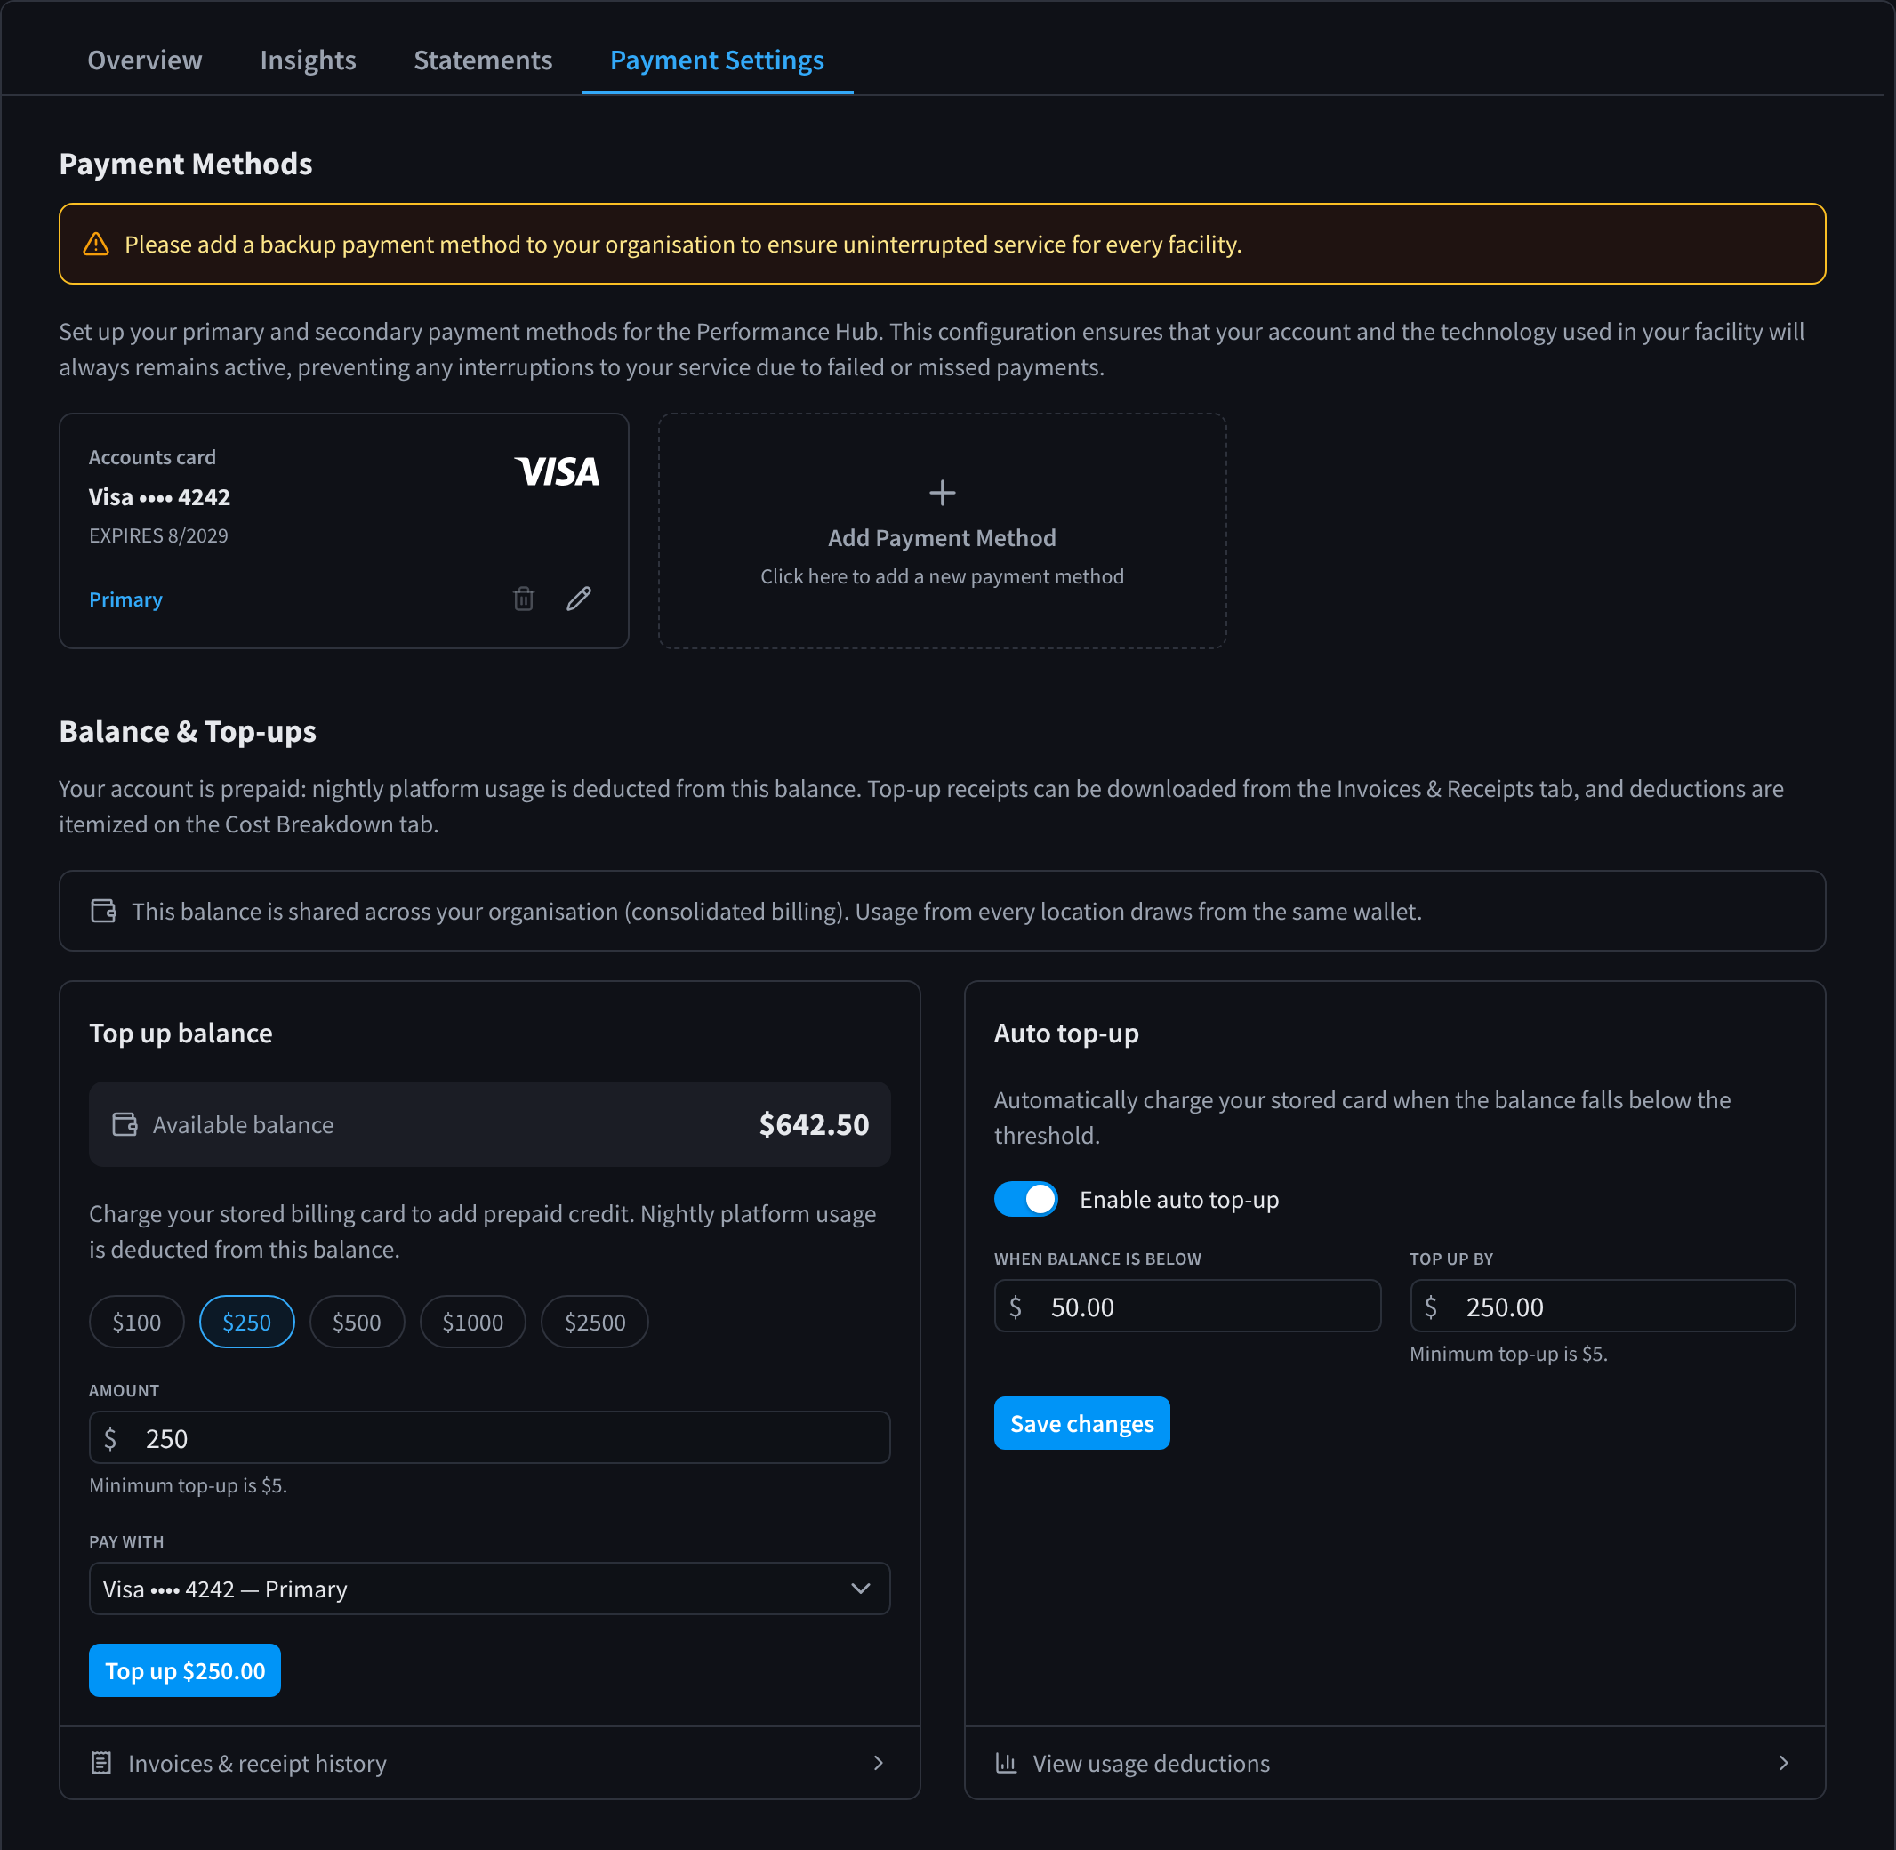Click the 'Balance & Top-ups' heading
The image size is (1896, 1850).
(188, 731)
